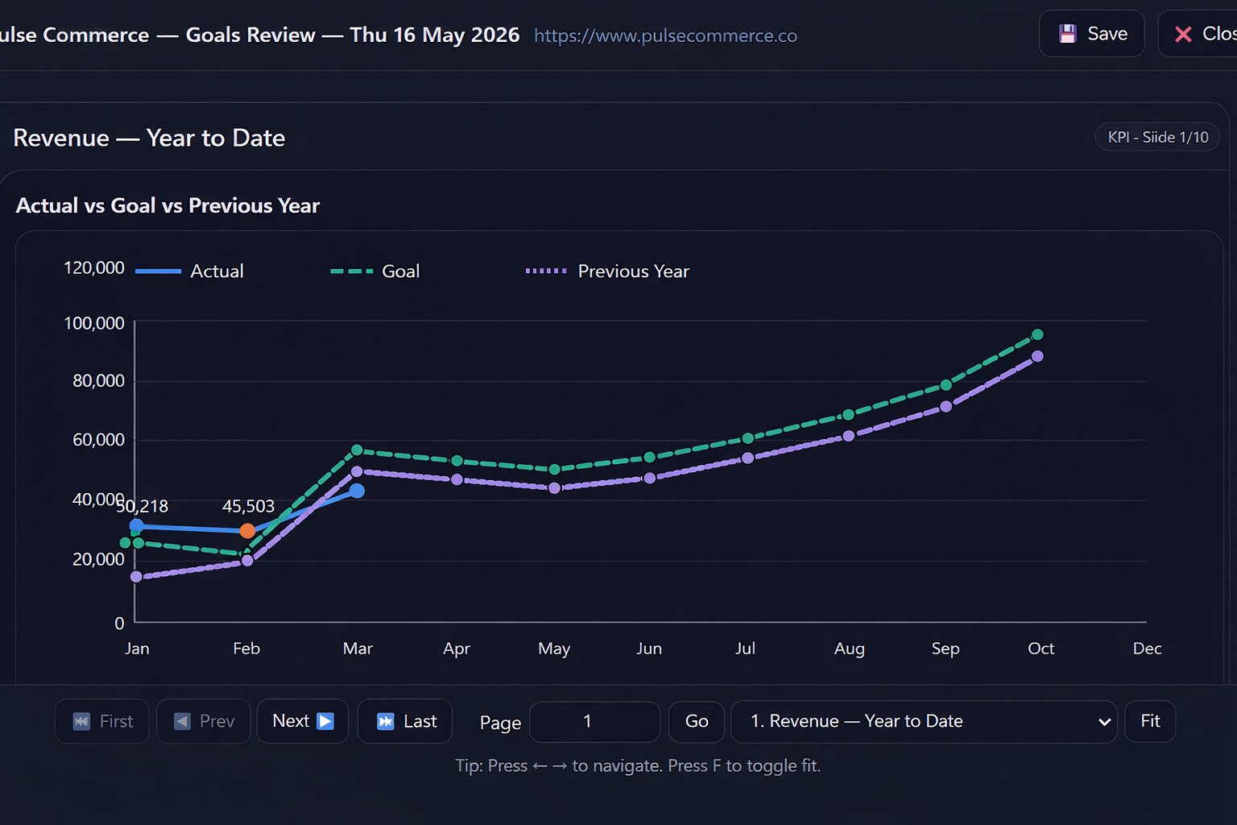Click the blue Actual legend line swatch

[x=158, y=272]
